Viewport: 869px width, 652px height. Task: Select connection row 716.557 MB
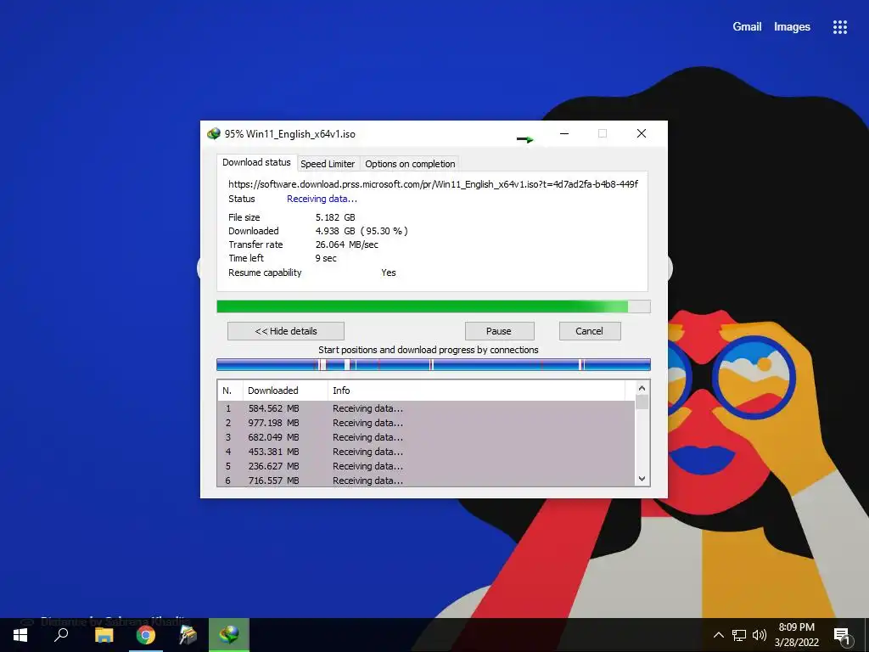click(x=426, y=481)
